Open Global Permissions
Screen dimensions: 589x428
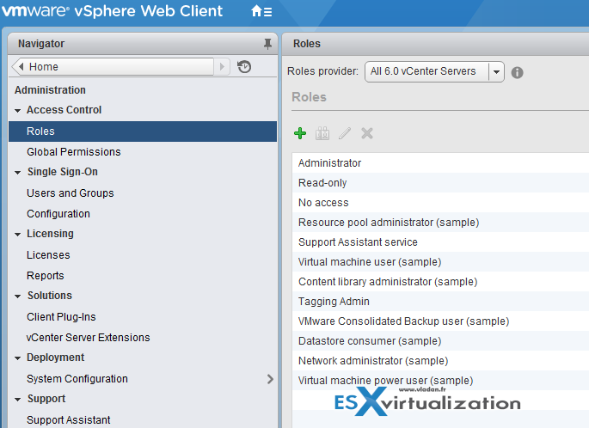74,151
